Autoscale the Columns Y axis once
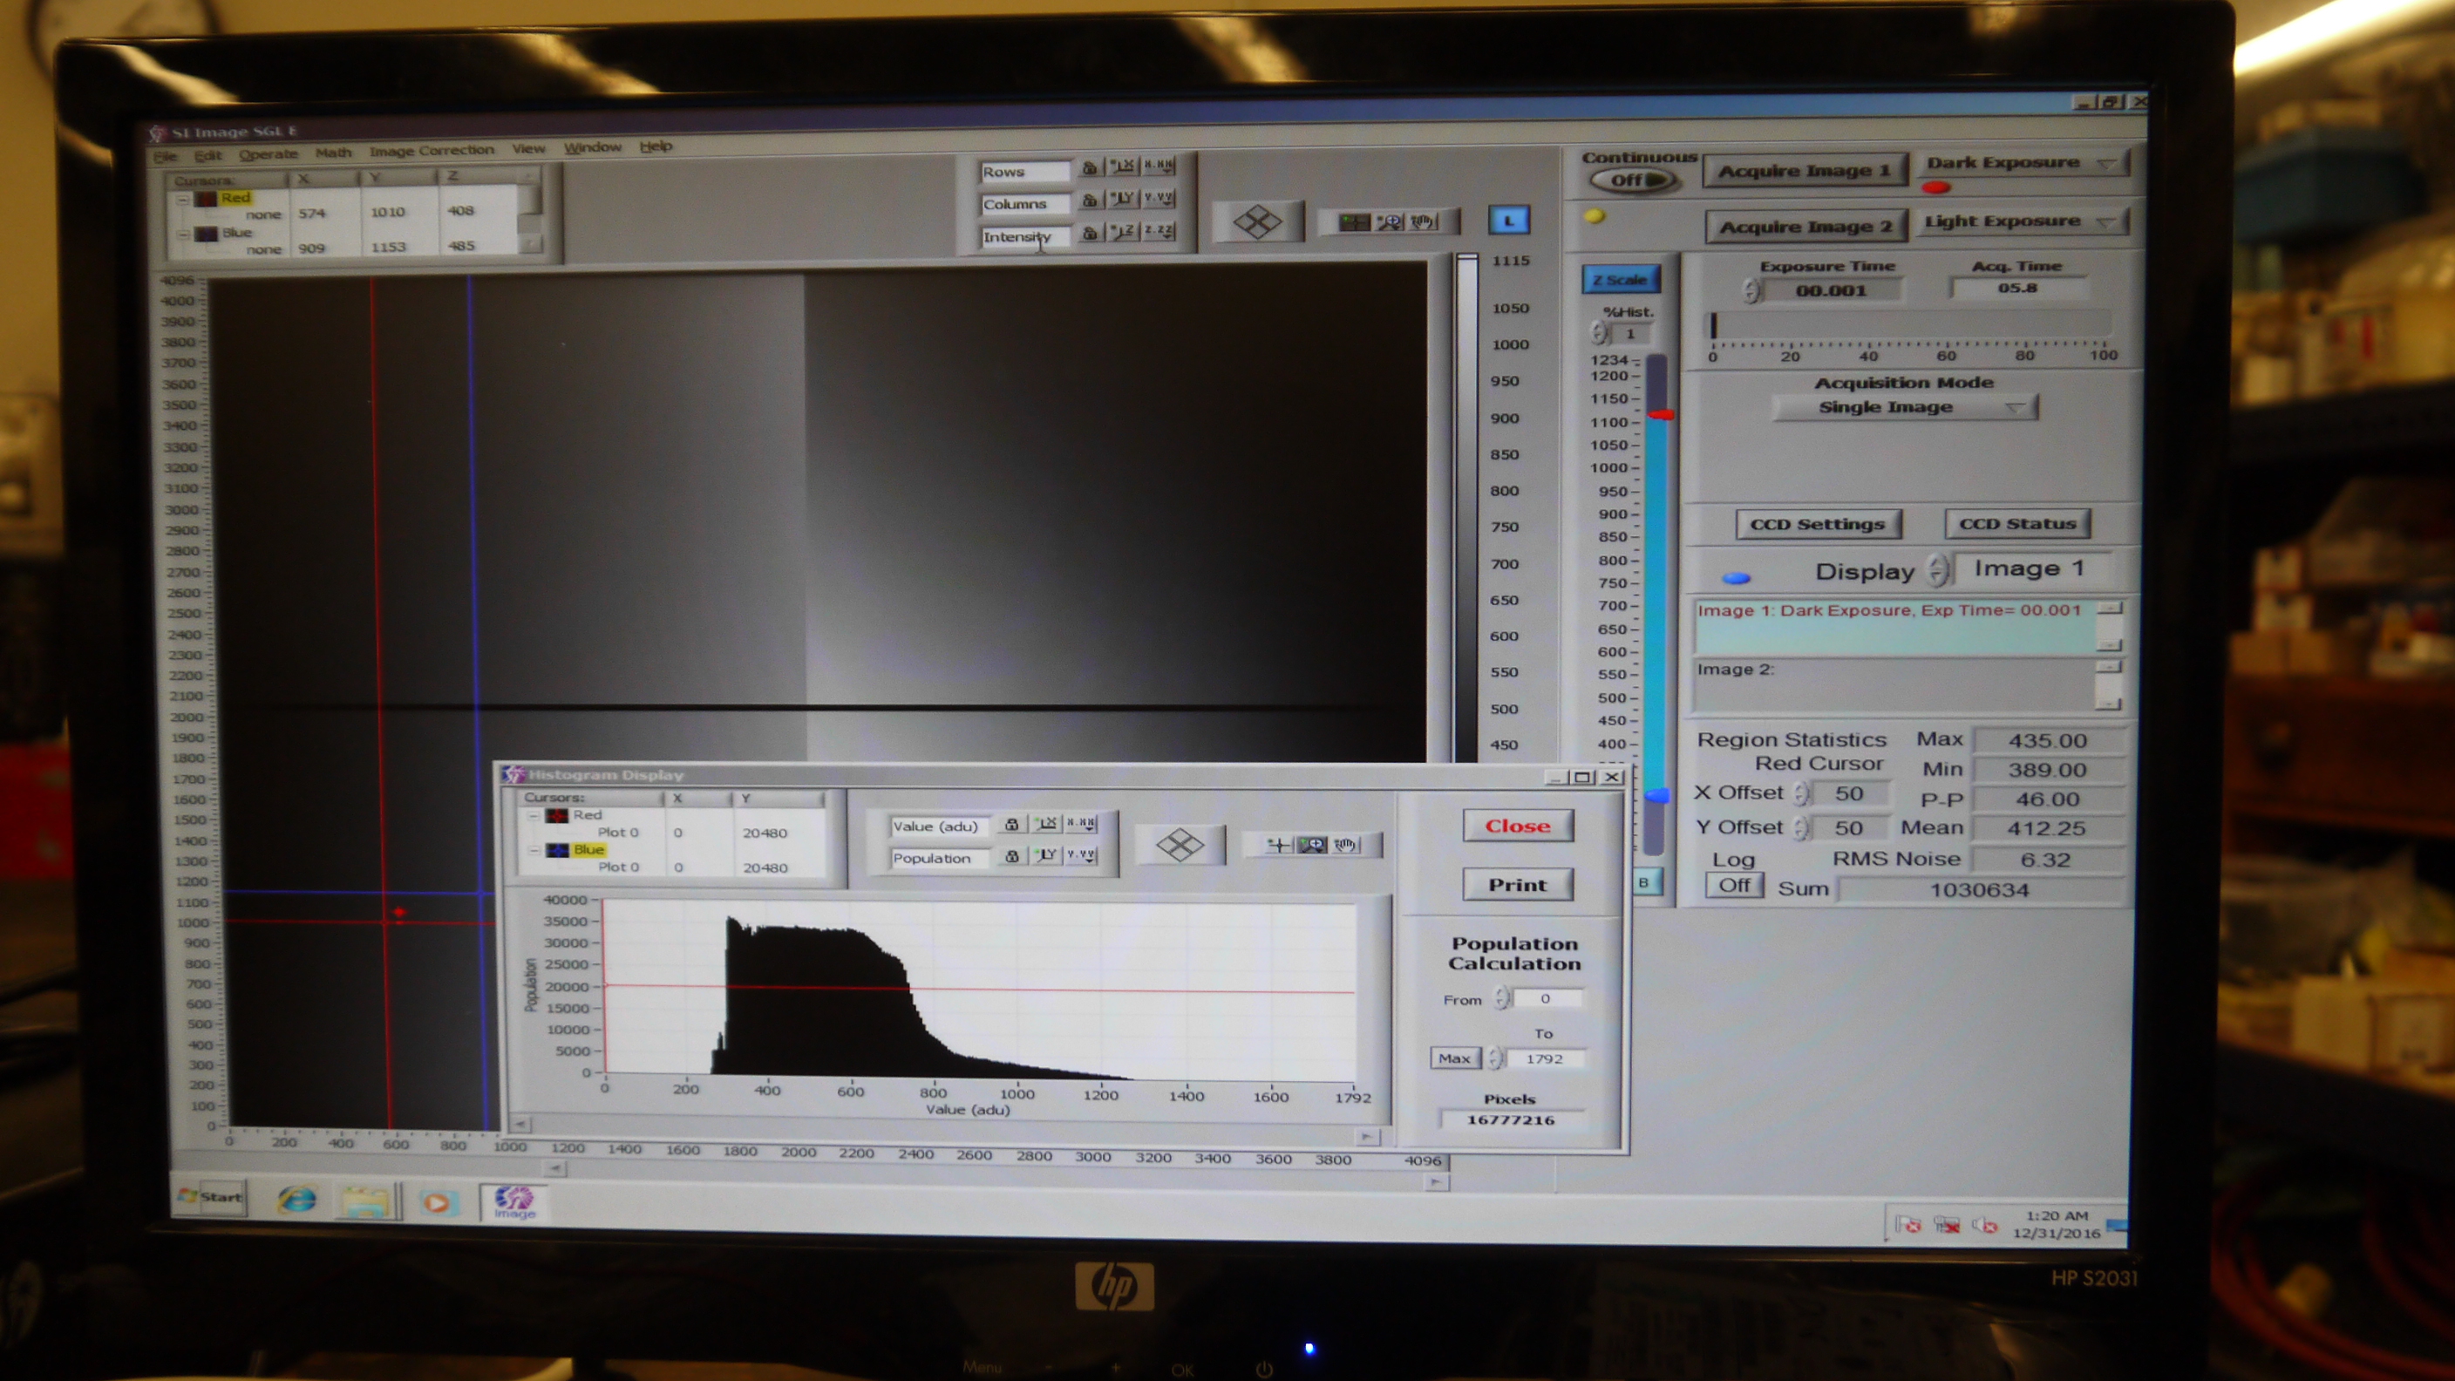2455x1381 pixels. tap(1124, 199)
